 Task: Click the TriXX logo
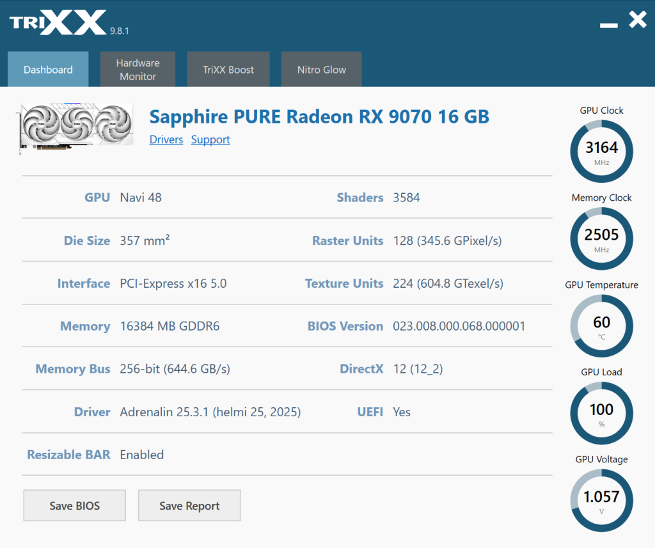pyautogui.click(x=58, y=22)
